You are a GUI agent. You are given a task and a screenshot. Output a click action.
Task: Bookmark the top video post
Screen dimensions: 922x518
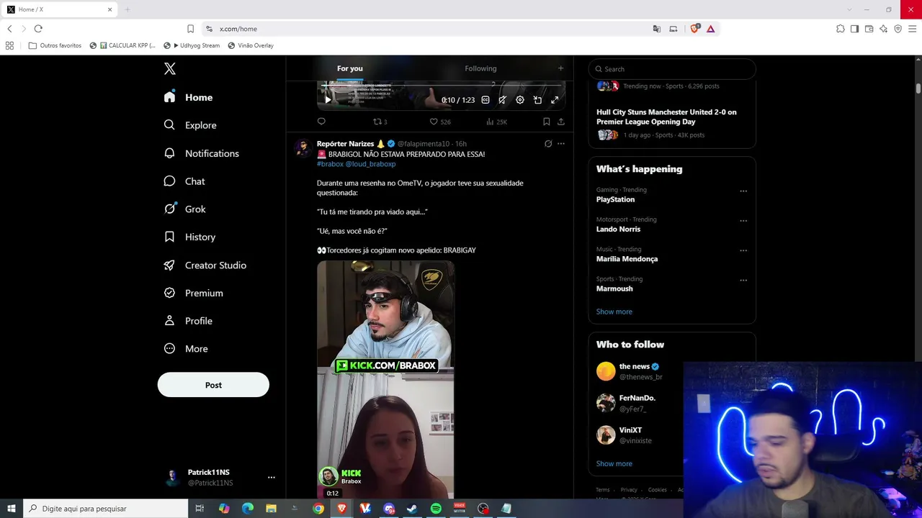pos(547,122)
